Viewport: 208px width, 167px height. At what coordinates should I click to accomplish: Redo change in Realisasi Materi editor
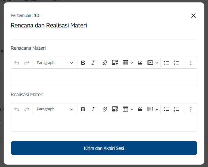tap(27, 109)
